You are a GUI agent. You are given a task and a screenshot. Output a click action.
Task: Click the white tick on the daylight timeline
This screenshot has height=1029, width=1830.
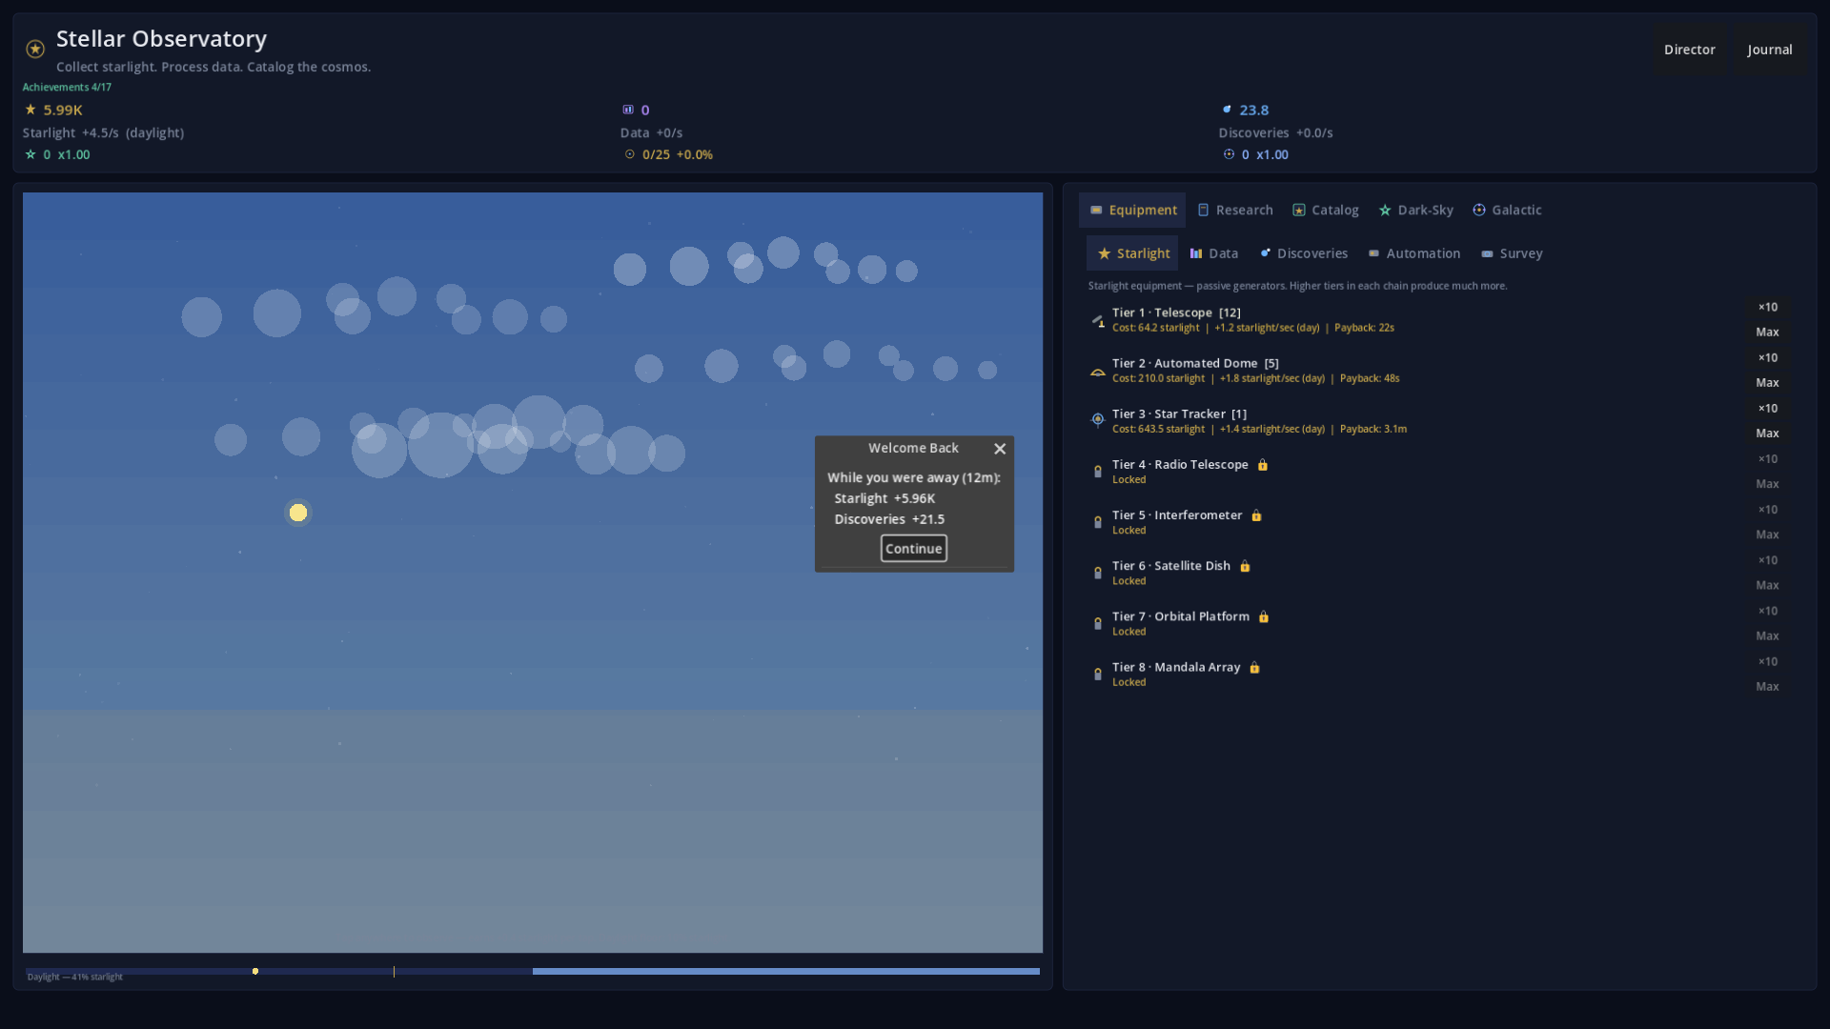[x=394, y=971]
